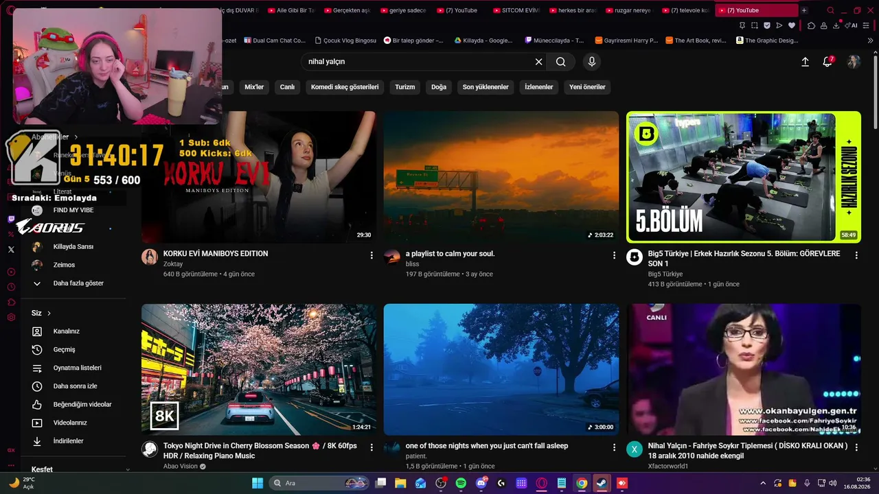The height and width of the screenshot is (494, 879).
Task: Clear the search text with the X icon
Action: click(539, 62)
